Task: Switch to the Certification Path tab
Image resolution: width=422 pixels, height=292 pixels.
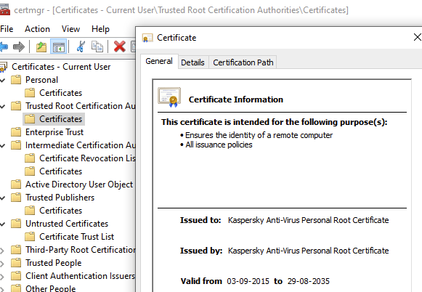Action: [x=243, y=62]
